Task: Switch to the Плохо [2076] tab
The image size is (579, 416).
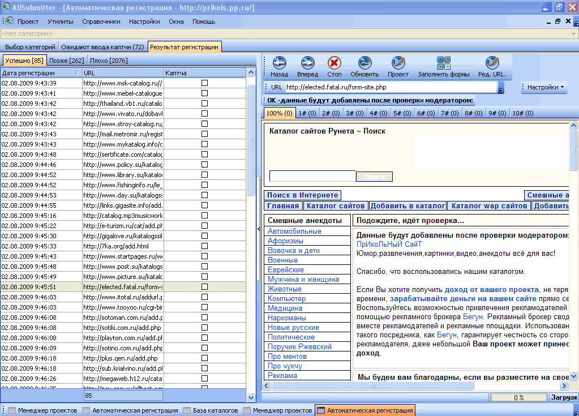Action: pyautogui.click(x=109, y=61)
